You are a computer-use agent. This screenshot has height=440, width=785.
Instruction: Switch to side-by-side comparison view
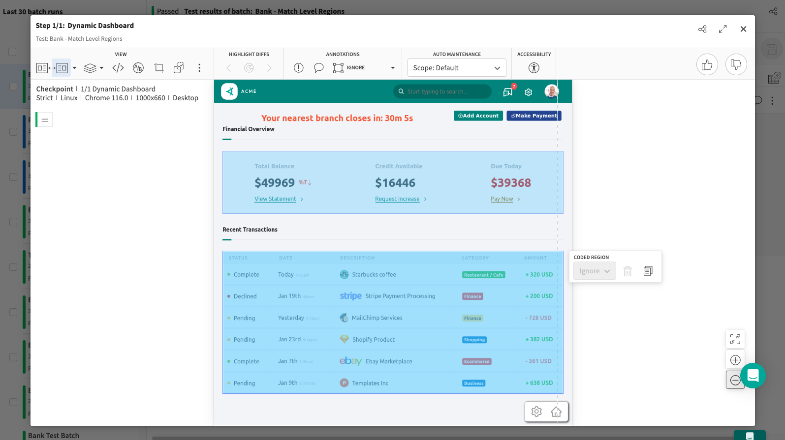pos(42,68)
